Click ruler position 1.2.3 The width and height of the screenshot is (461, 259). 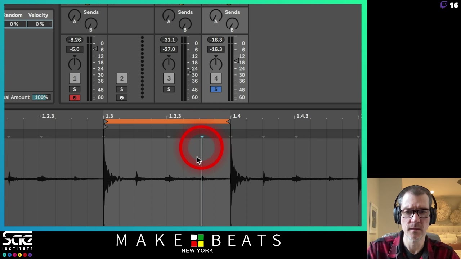click(x=48, y=116)
